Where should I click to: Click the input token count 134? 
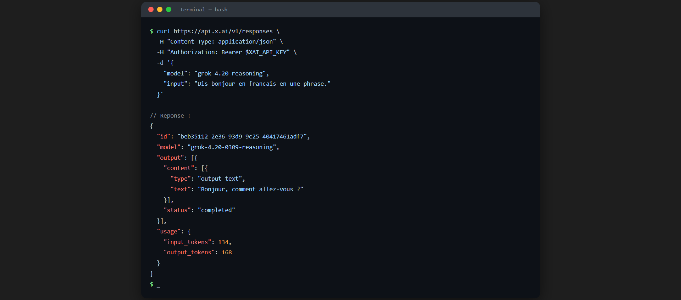223,242
